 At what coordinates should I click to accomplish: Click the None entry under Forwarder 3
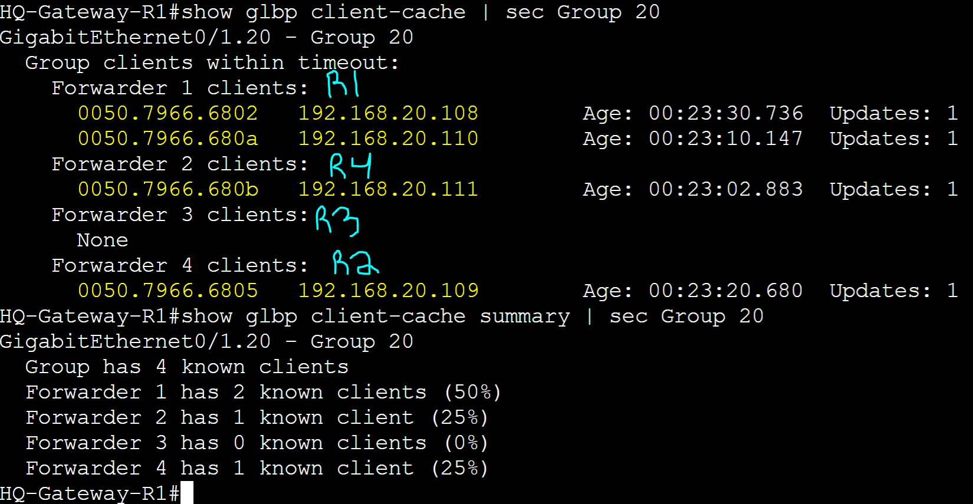pyautogui.click(x=103, y=241)
